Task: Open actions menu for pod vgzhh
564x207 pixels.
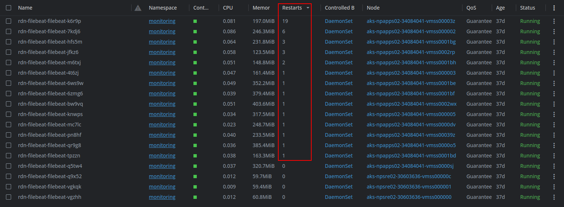Action: tap(554, 197)
